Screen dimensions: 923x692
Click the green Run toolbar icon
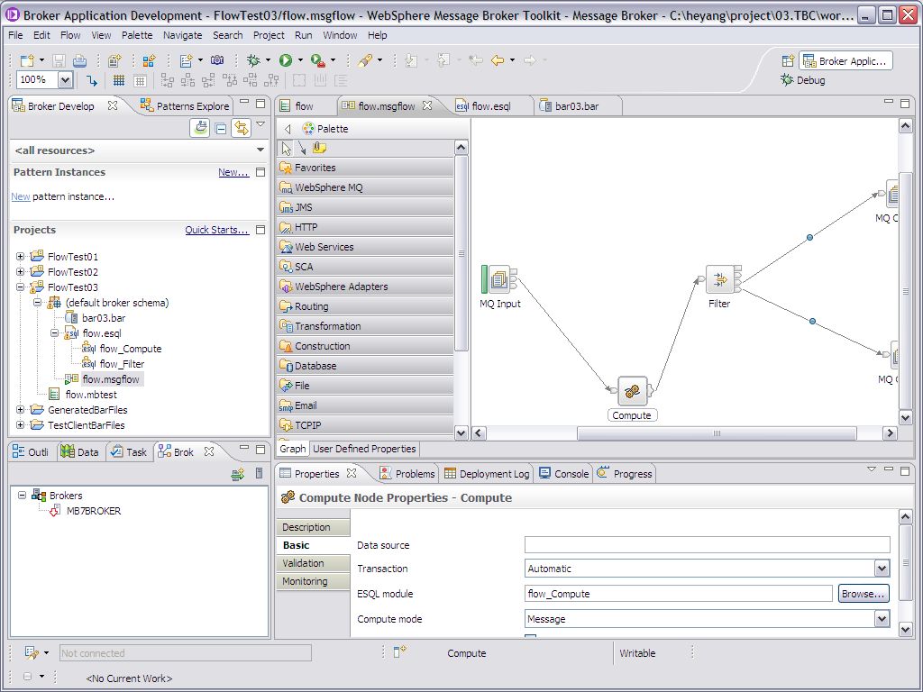tap(286, 60)
